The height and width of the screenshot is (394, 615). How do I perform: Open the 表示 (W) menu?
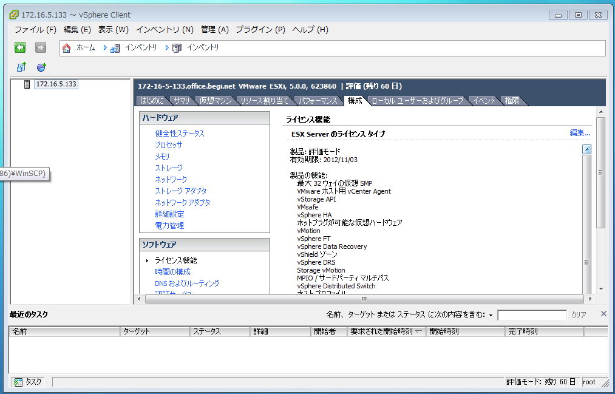pyautogui.click(x=114, y=30)
